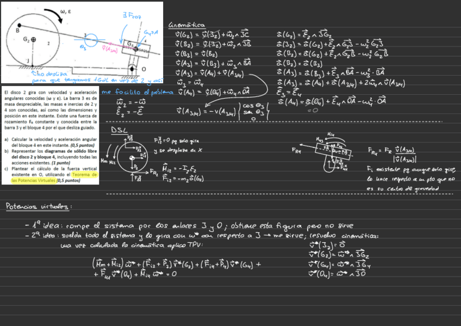The width and height of the screenshot is (461, 326).
Task: Click point "B" label on the disc diagram
Action: (17, 30)
